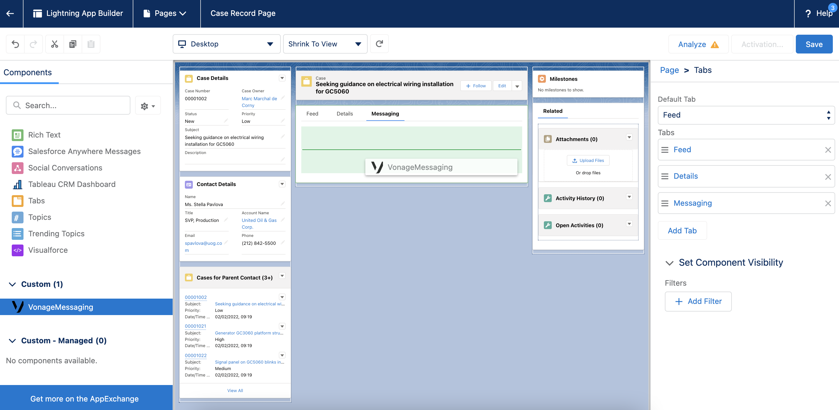Open case 00001021 link
Screen dimensions: 839x410
(195, 326)
